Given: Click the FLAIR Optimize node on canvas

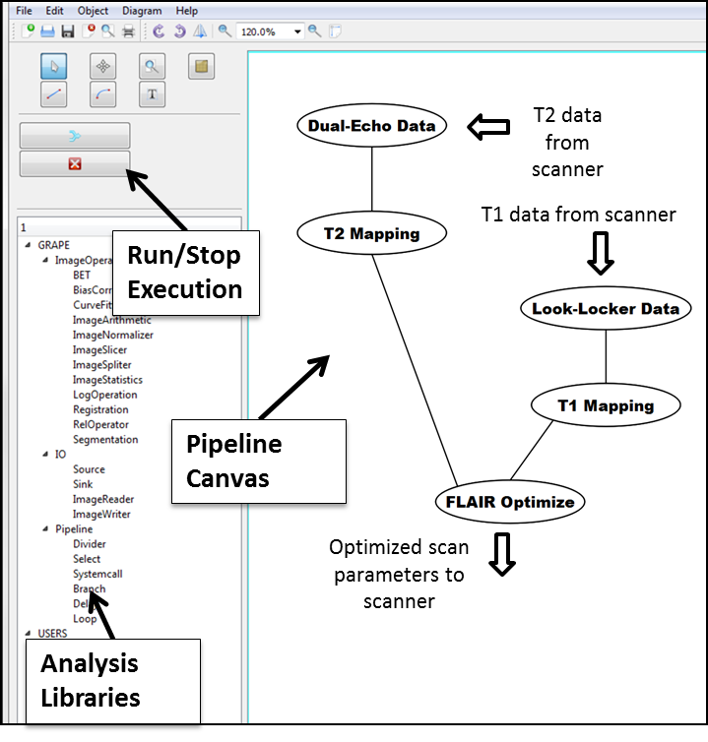Looking at the screenshot, I should [509, 502].
